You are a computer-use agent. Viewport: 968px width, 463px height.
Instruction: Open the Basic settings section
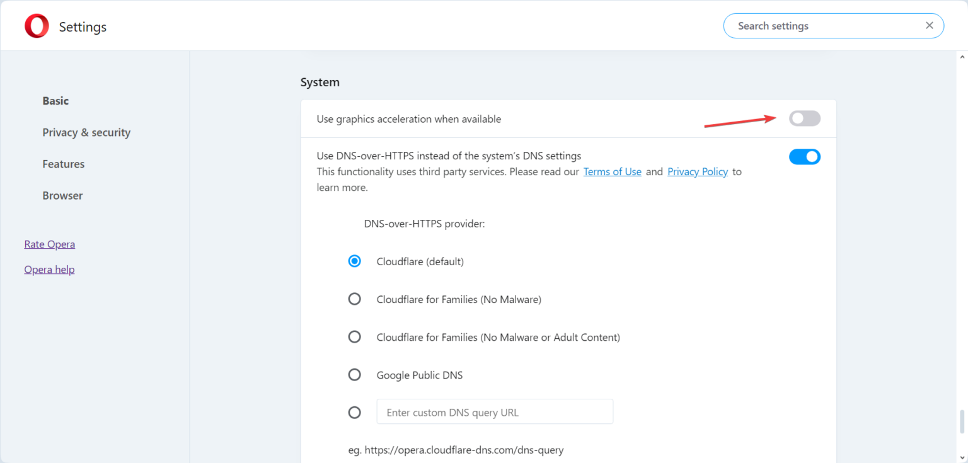coord(55,101)
